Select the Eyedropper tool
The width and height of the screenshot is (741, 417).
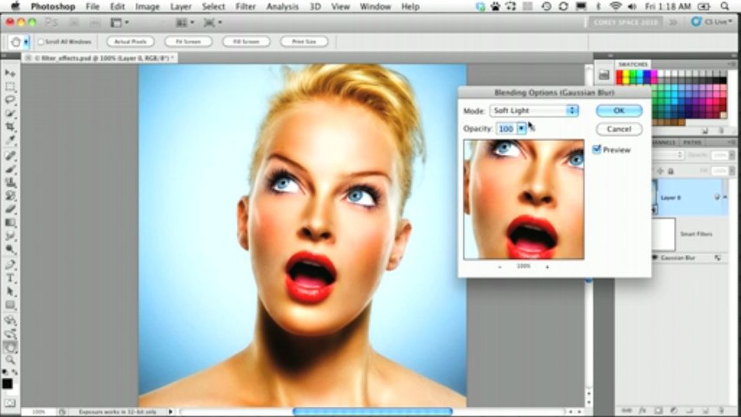[10, 141]
